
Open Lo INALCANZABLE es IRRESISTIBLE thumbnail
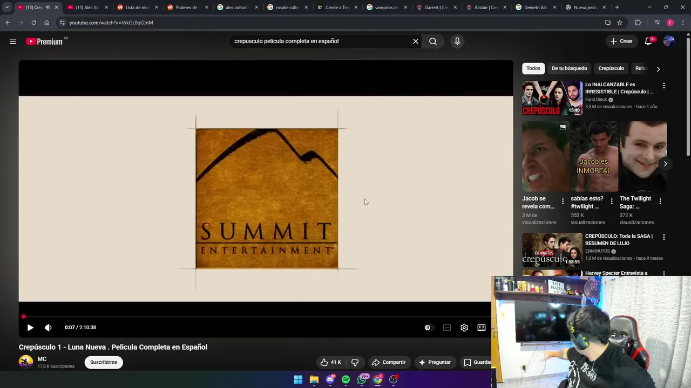[x=552, y=98]
